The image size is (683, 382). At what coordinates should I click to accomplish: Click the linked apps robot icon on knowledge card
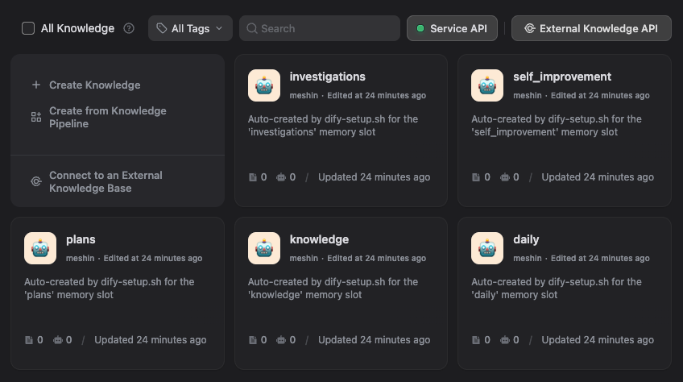pos(281,340)
